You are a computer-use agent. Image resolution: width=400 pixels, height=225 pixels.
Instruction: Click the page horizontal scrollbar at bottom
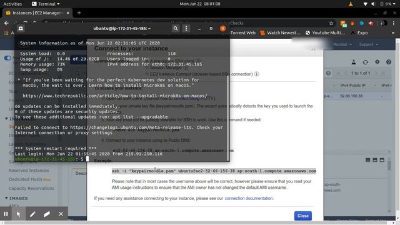[x=197, y=222]
